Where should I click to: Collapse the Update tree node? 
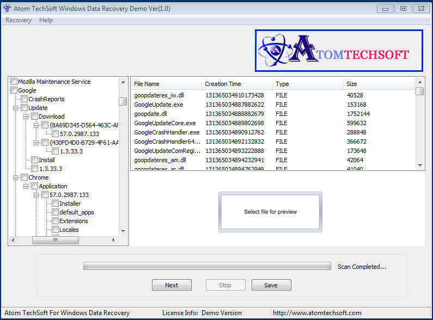pyautogui.click(x=16, y=108)
